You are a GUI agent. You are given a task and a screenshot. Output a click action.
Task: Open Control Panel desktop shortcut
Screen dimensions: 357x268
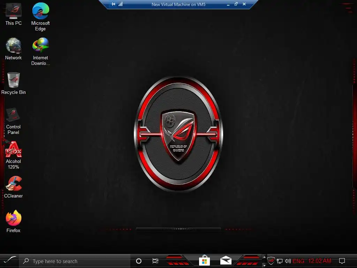pyautogui.click(x=14, y=121)
